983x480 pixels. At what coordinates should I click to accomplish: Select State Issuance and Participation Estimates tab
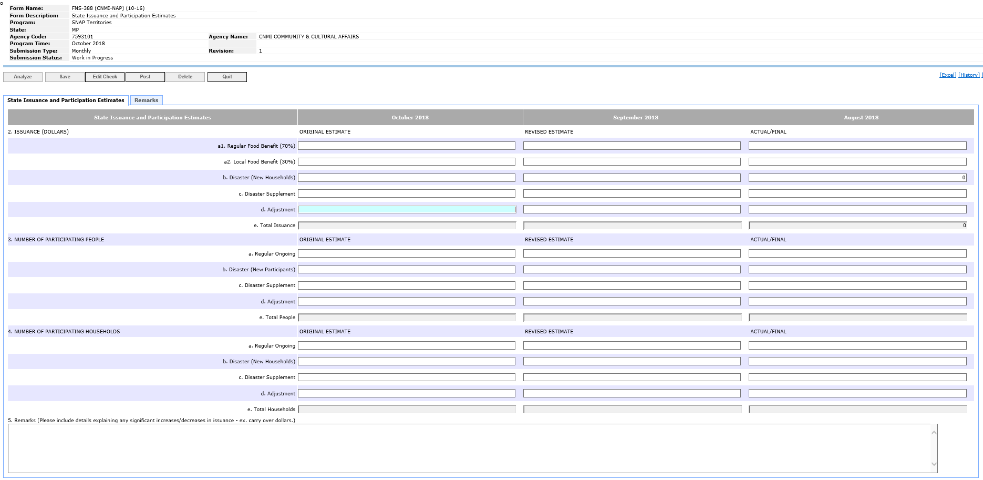pos(66,100)
